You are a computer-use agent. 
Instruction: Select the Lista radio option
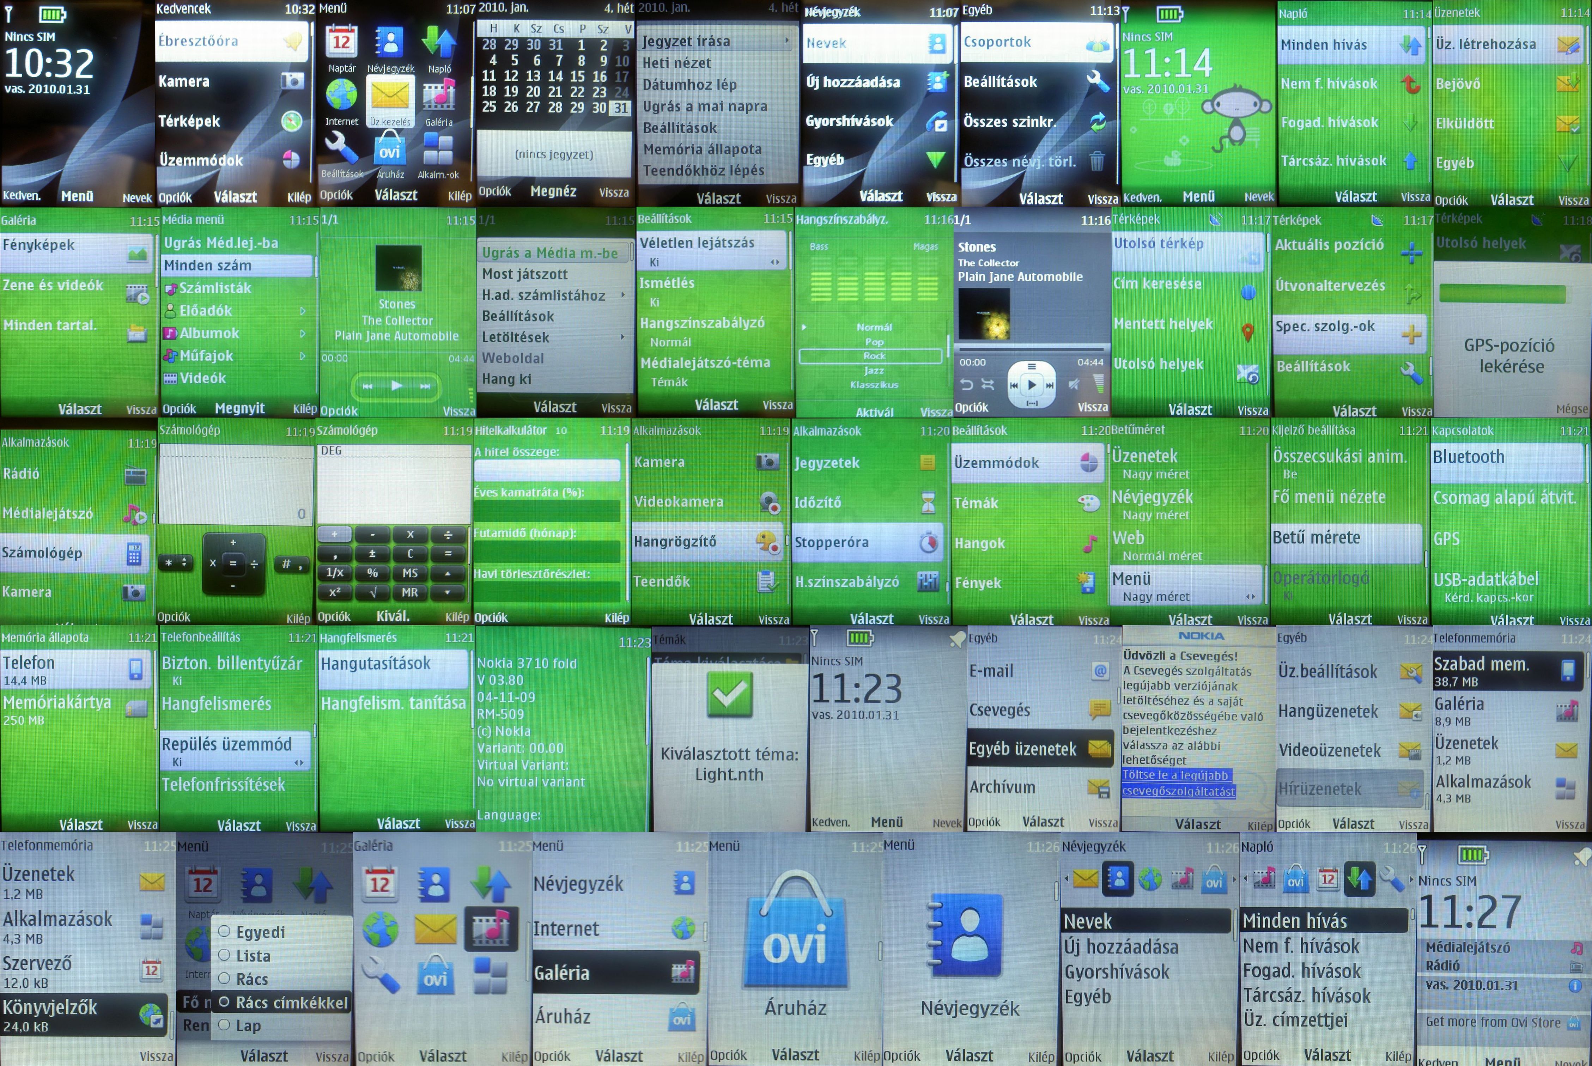(x=224, y=955)
